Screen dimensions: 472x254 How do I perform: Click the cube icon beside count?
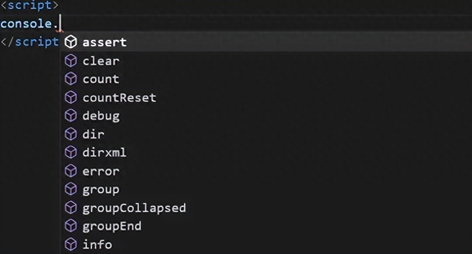coord(71,79)
